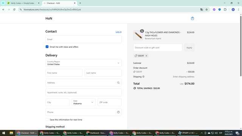Click the Shipping method heading
242x136 pixels.
pos(55,127)
